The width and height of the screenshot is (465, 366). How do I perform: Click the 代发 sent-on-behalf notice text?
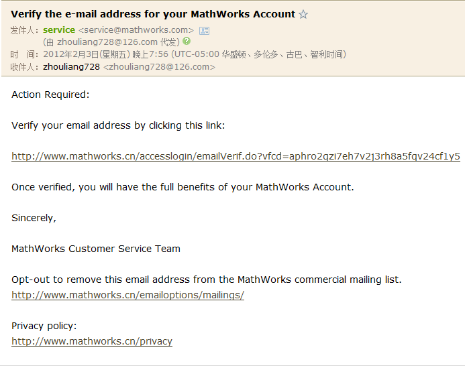coord(111,42)
